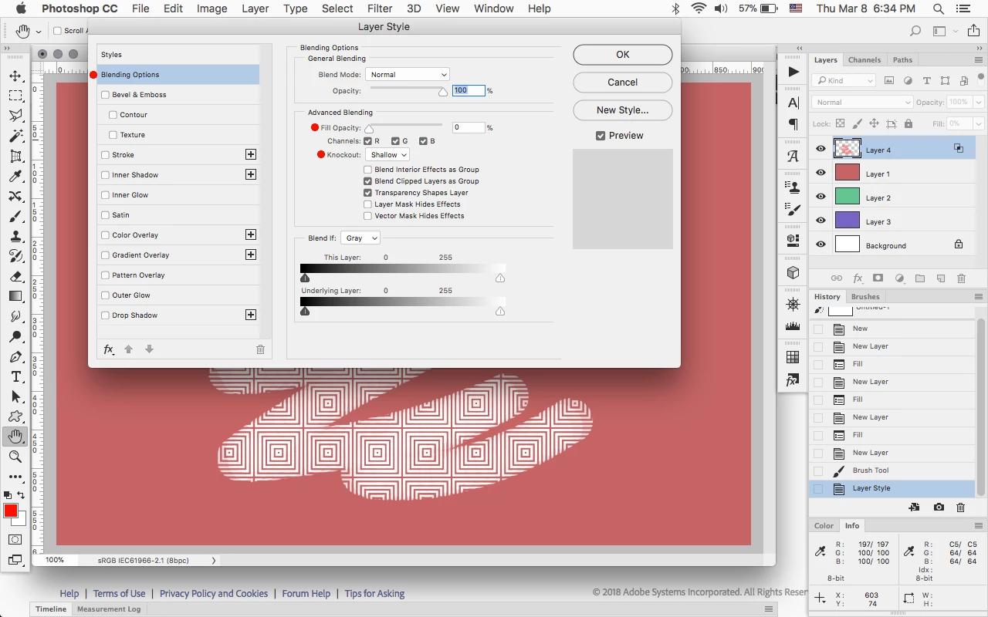988x617 pixels.
Task: Hide Layer 2 with eye icon
Action: (x=821, y=197)
